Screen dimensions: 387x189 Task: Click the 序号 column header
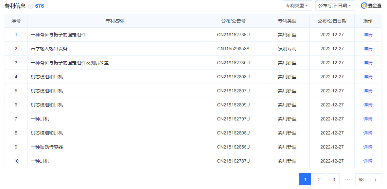16,21
